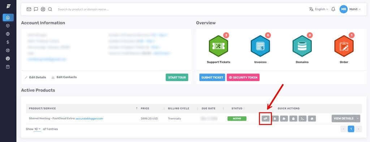Screen dimensions: 370x142
Task: Click the Start Tour button
Action: pyautogui.click(x=177, y=78)
